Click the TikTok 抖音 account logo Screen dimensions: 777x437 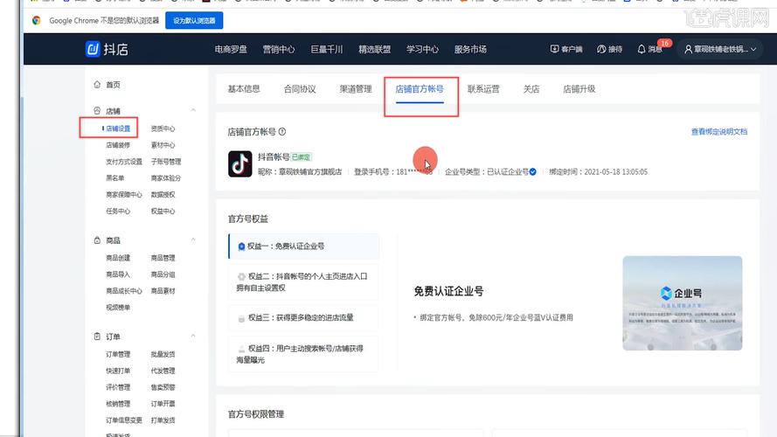tap(239, 163)
